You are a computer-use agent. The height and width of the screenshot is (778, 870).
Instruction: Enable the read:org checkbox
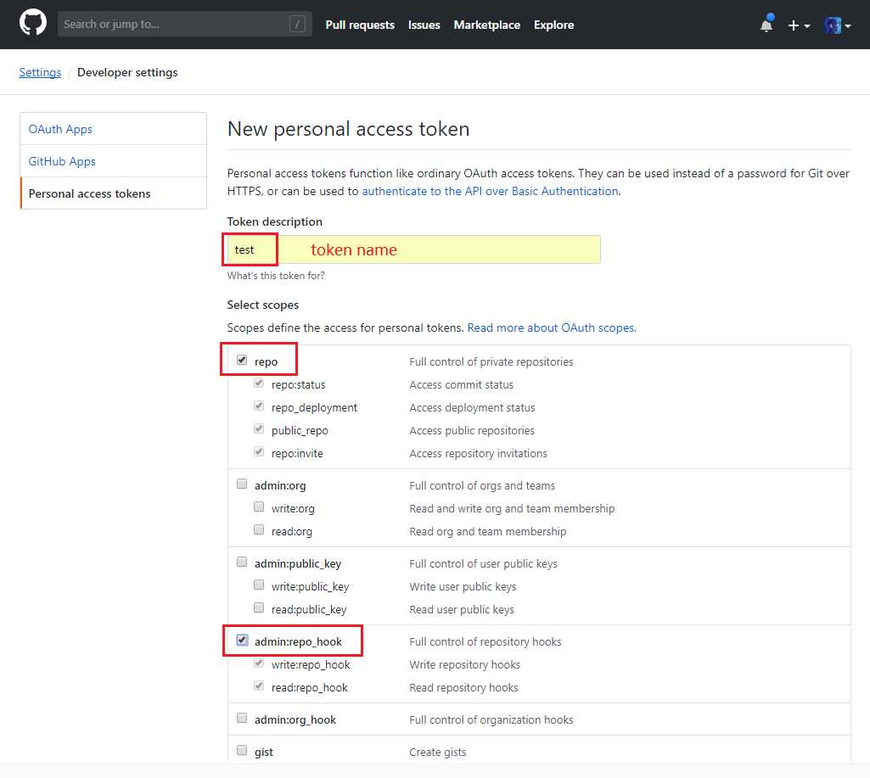(x=259, y=529)
